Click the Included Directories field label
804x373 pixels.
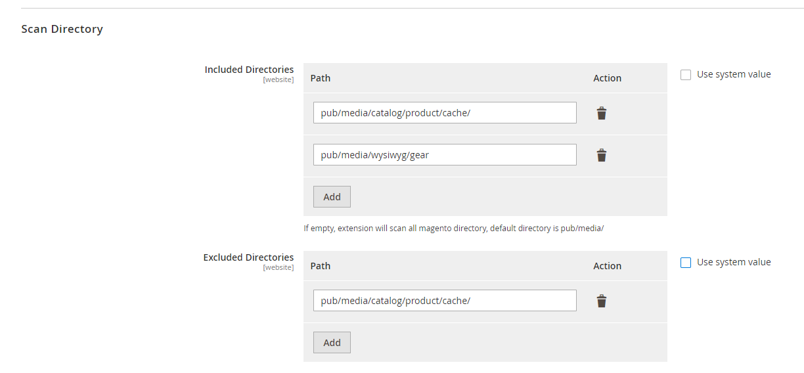coord(249,70)
